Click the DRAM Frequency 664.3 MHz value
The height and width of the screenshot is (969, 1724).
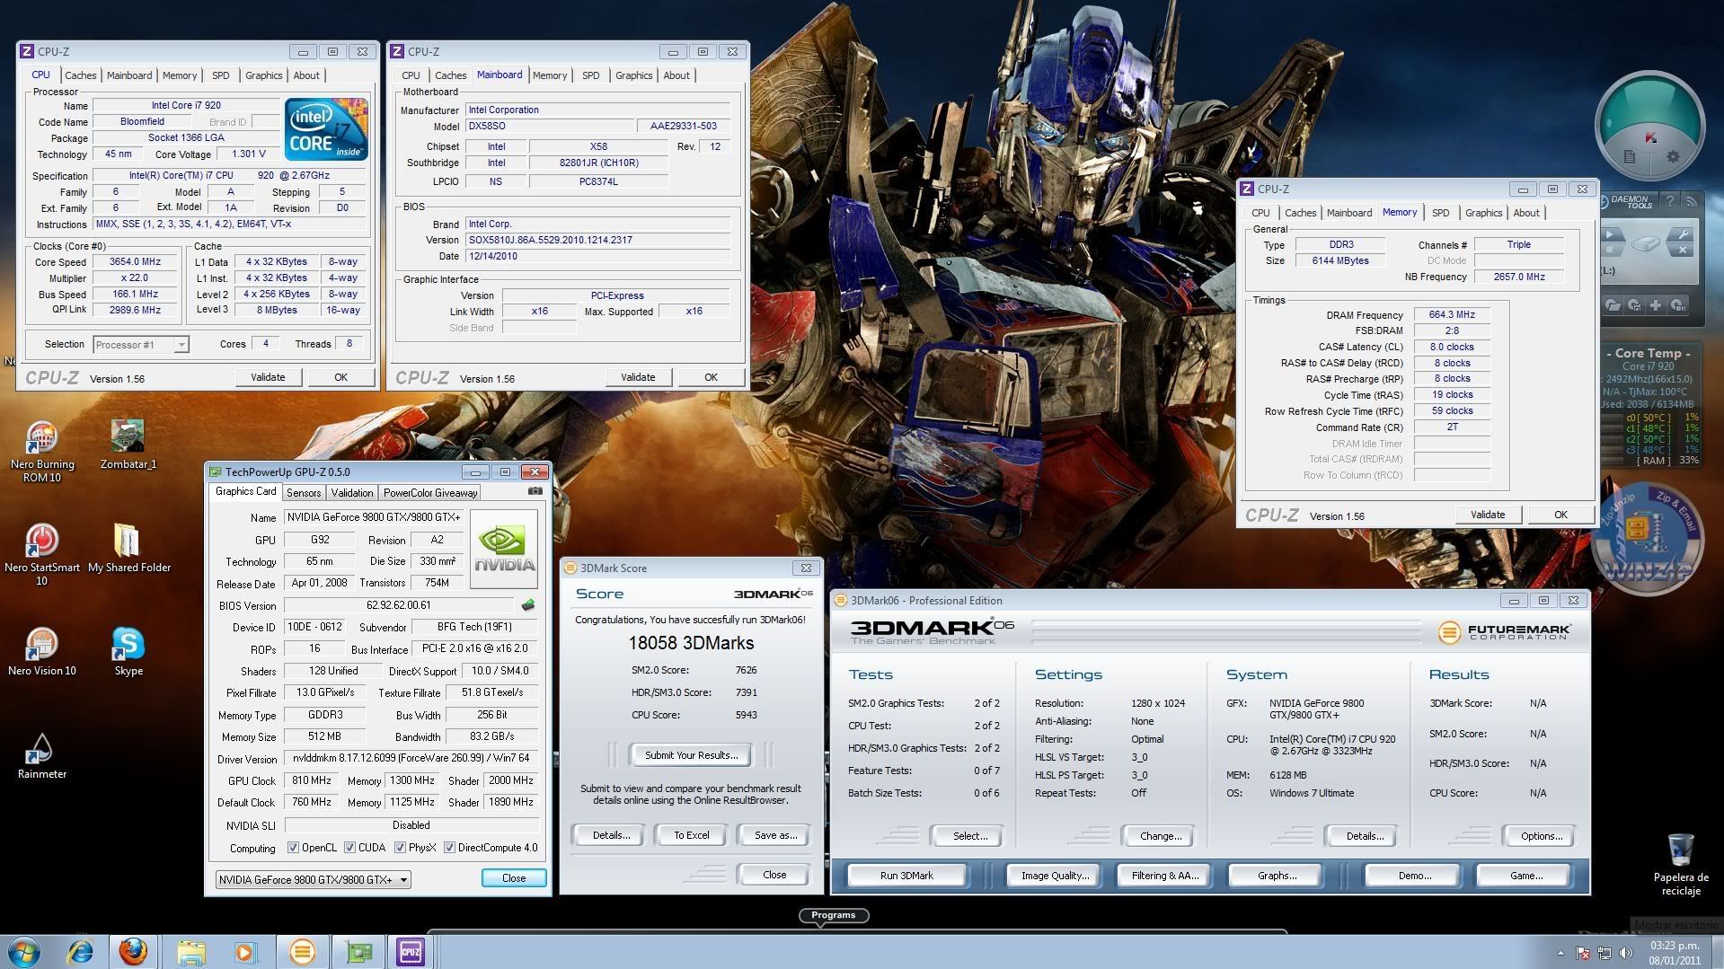[1452, 315]
